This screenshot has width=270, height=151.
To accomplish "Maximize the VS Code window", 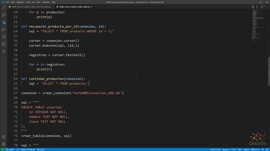I will tap(260, 2).
